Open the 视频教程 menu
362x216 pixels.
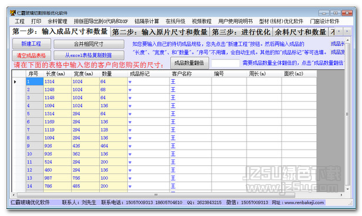tap(202, 22)
